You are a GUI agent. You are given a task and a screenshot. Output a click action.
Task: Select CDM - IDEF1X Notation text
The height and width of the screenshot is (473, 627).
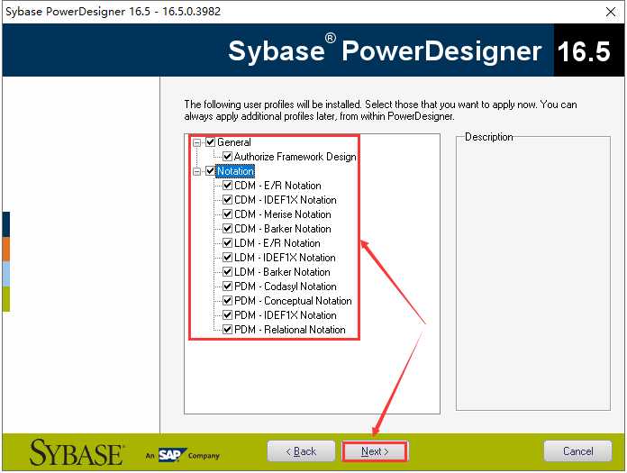pyautogui.click(x=286, y=200)
